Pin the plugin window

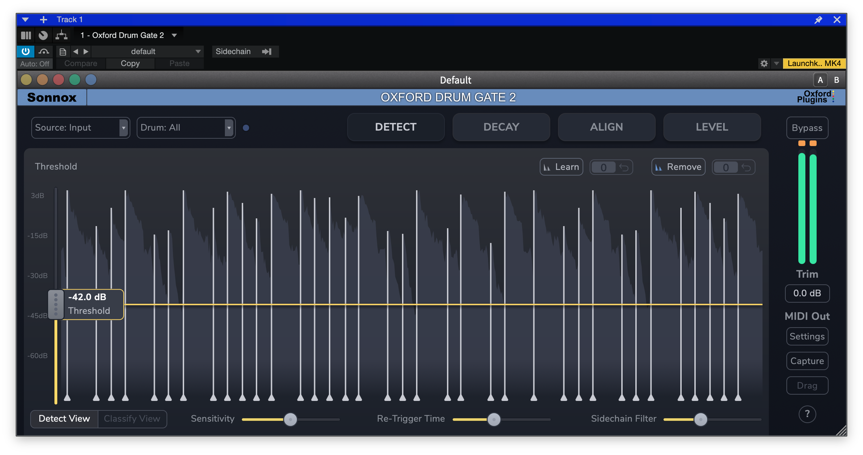818,20
